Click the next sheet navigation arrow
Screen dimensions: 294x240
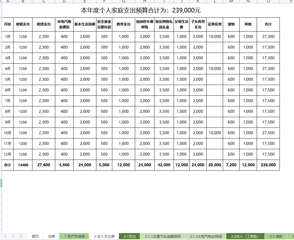click(13, 236)
